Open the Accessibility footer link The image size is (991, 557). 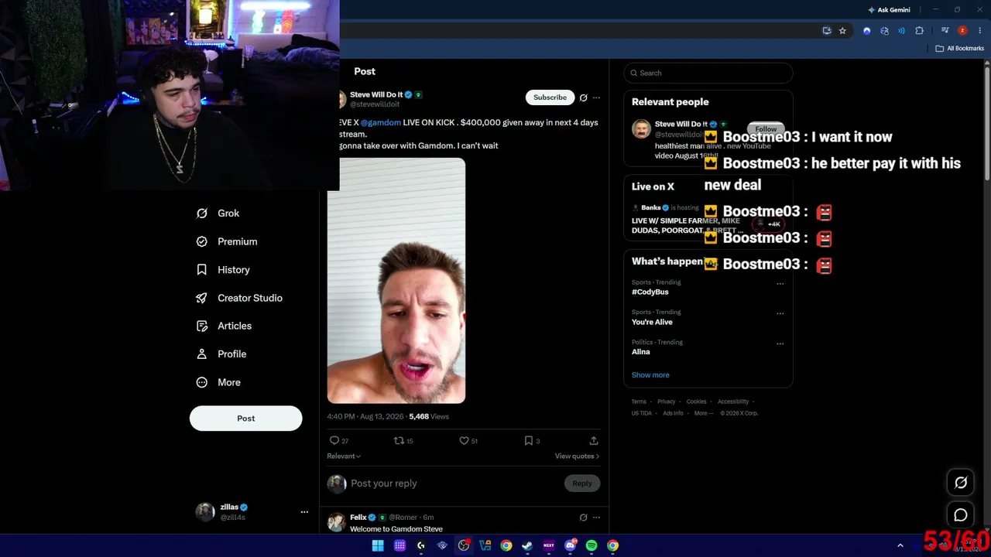(x=733, y=402)
